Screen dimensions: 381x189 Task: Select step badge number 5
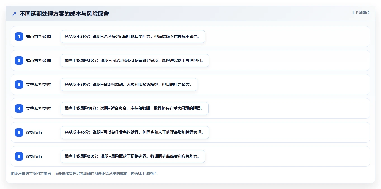pos(19,132)
